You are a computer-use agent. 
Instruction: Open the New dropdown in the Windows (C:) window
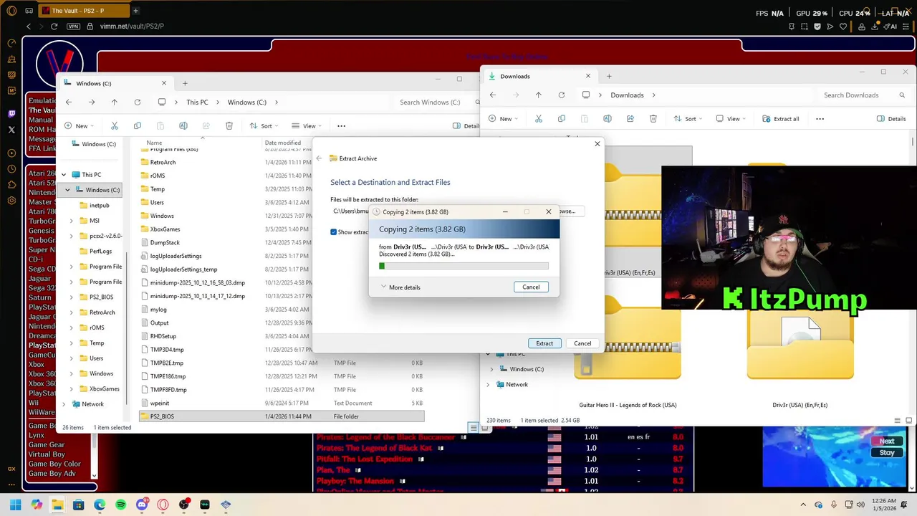pyautogui.click(x=79, y=125)
